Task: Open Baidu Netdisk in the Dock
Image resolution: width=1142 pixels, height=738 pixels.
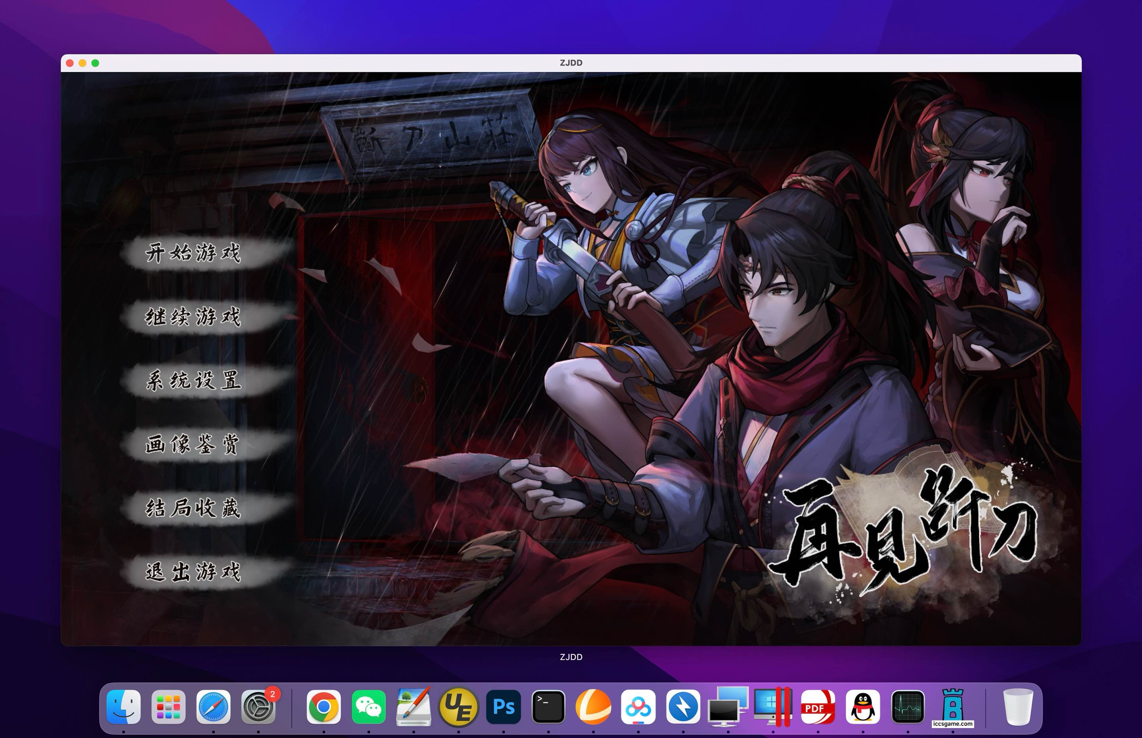Action: (638, 707)
